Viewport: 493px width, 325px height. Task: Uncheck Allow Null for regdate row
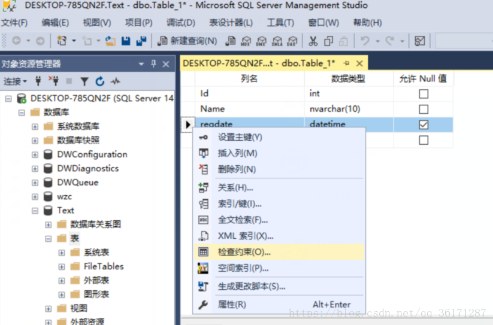click(x=423, y=124)
